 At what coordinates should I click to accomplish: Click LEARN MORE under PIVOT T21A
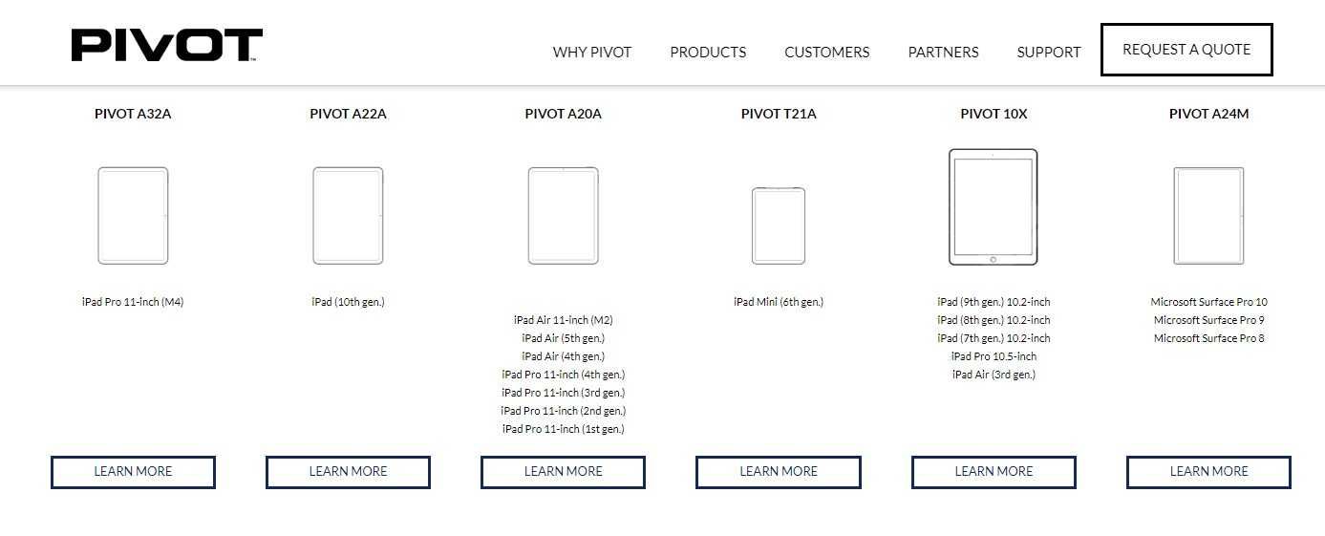[779, 472]
